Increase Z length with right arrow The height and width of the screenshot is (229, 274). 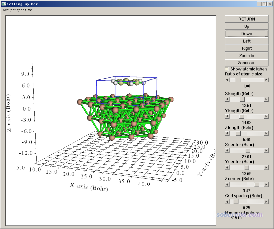(x=266, y=133)
